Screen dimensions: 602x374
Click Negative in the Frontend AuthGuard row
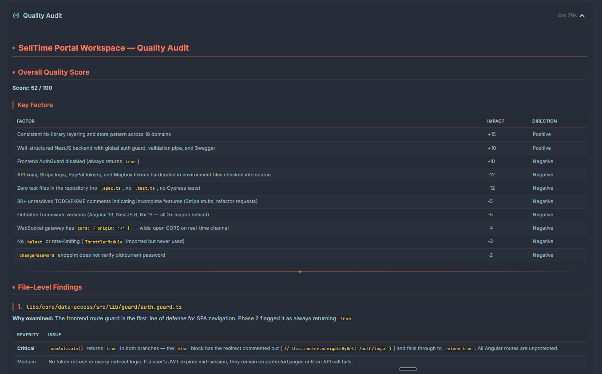click(543, 161)
